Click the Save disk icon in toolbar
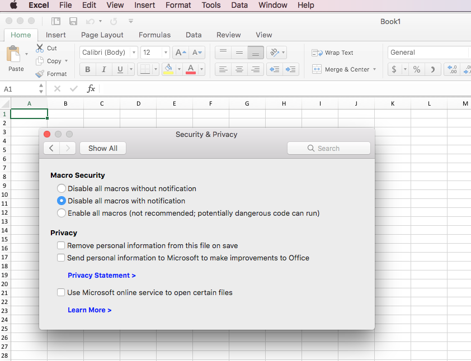Screen dimensions: 471x361 [73, 21]
